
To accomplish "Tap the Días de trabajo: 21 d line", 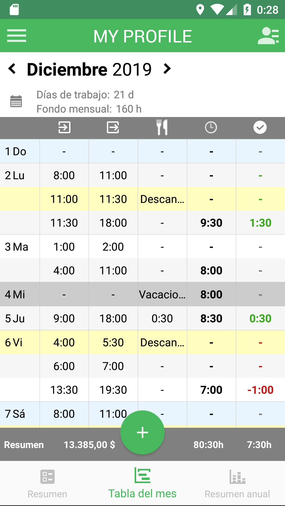I will (85, 95).
